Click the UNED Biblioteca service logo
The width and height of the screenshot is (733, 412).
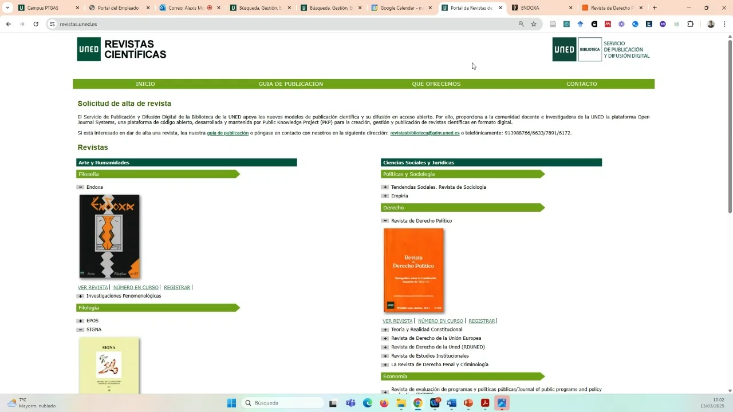tap(601, 49)
